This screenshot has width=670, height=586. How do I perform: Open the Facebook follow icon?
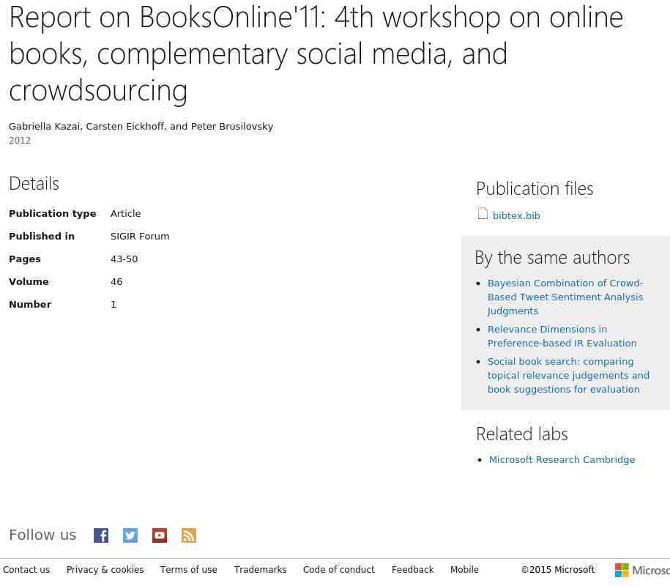coord(101,535)
